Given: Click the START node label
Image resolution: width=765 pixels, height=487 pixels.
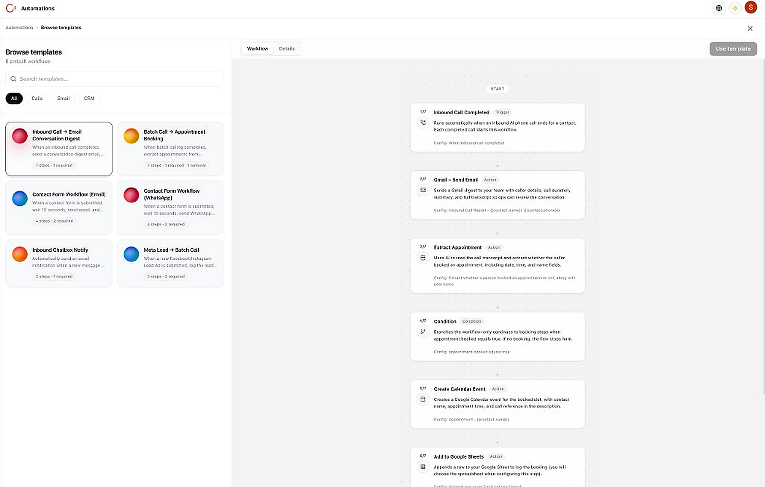Looking at the screenshot, I should (x=498, y=89).
